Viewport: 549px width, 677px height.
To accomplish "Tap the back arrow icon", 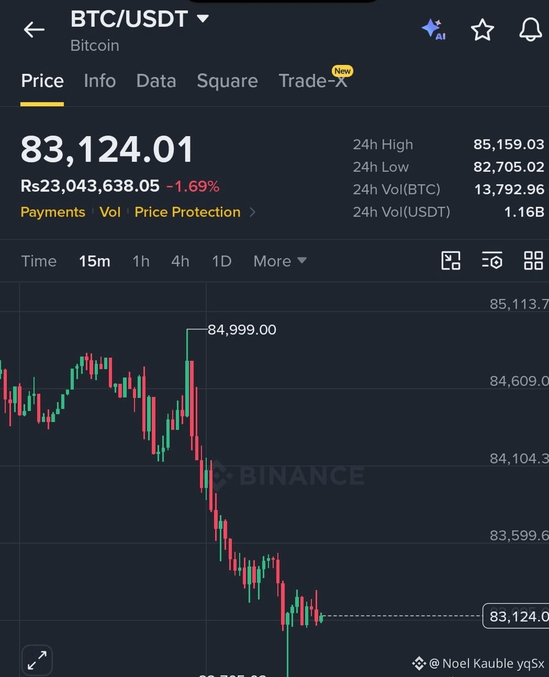I will click(35, 30).
